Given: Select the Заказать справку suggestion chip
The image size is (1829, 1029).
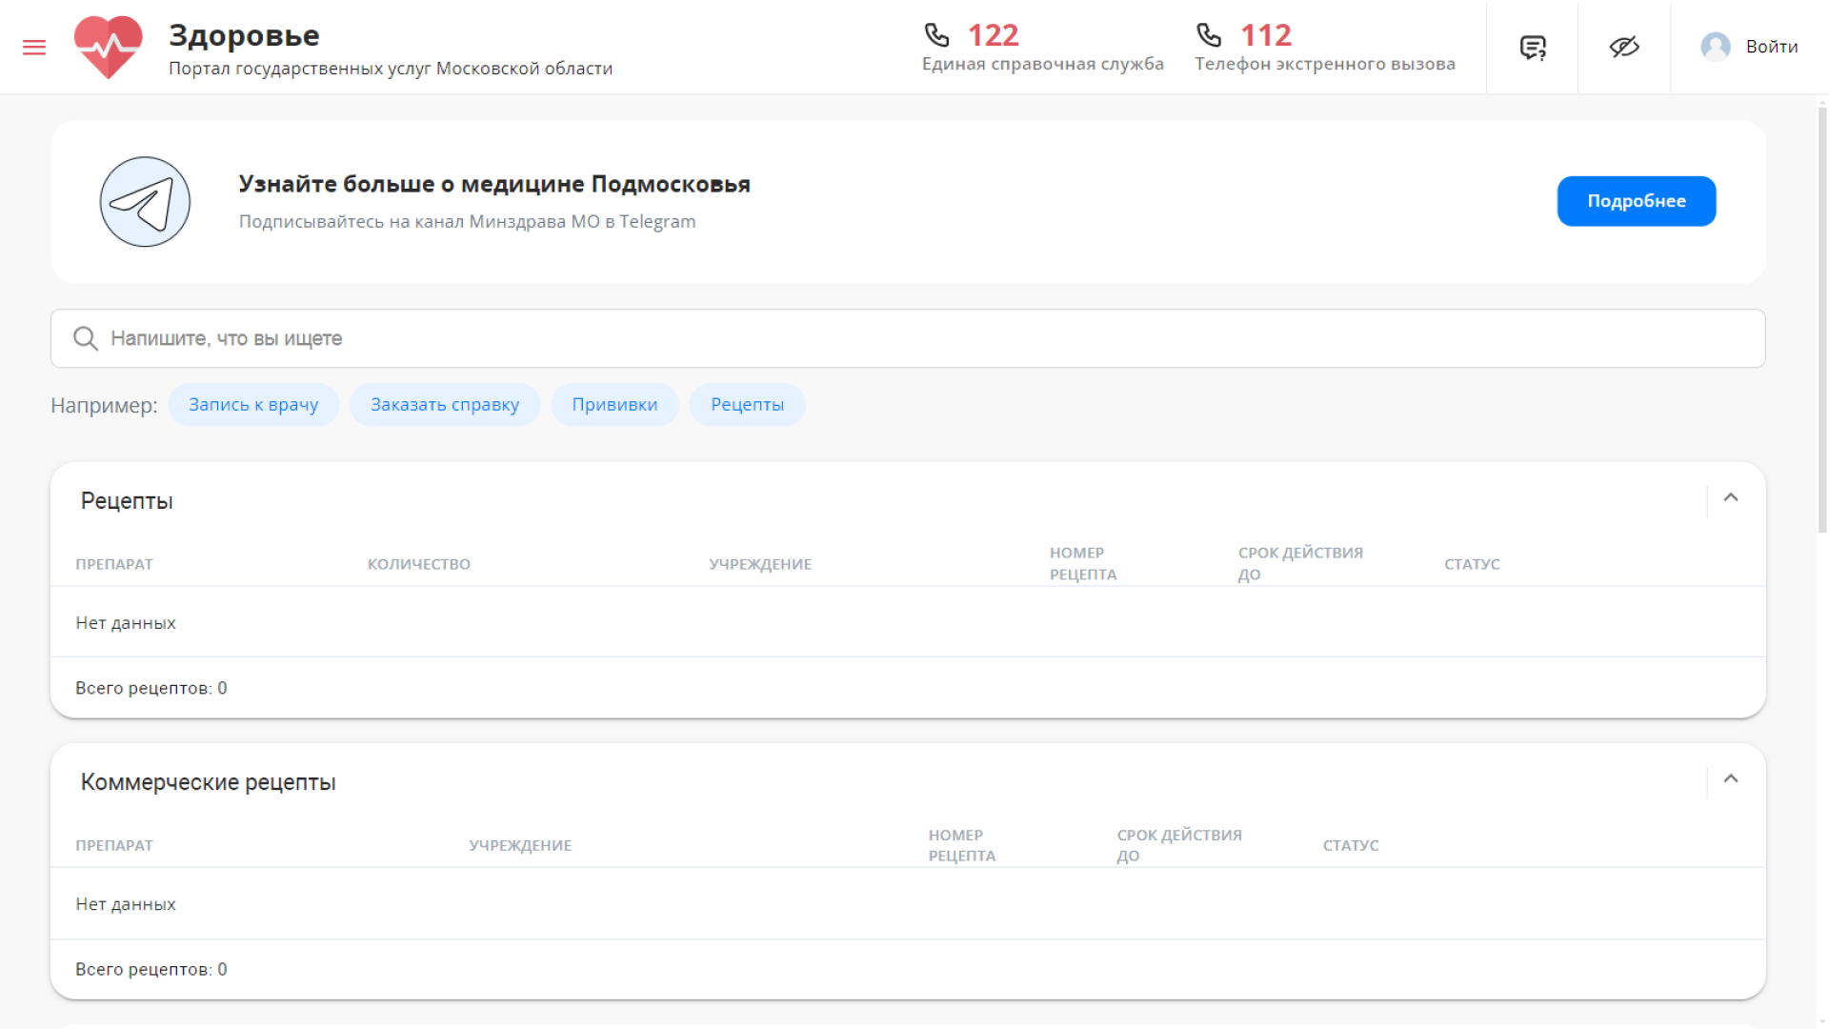Looking at the screenshot, I should pyautogui.click(x=445, y=405).
